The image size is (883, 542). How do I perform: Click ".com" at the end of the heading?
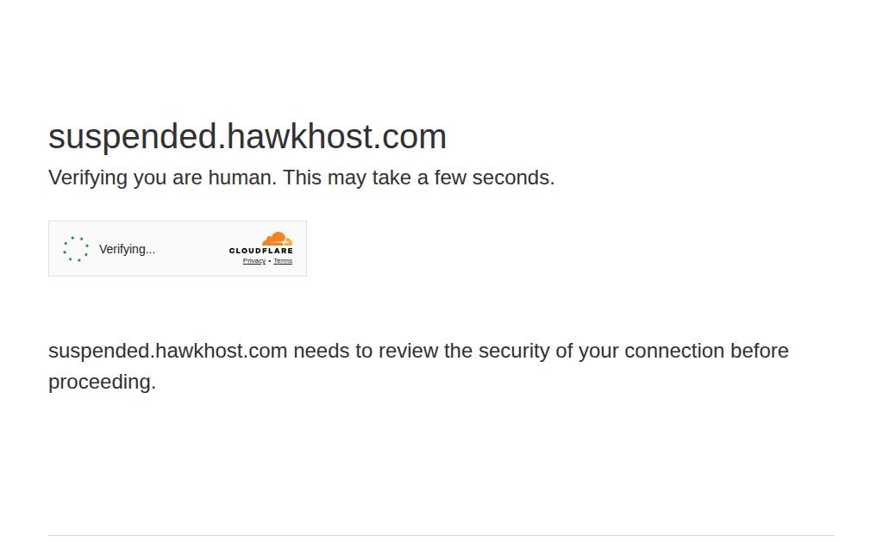410,137
